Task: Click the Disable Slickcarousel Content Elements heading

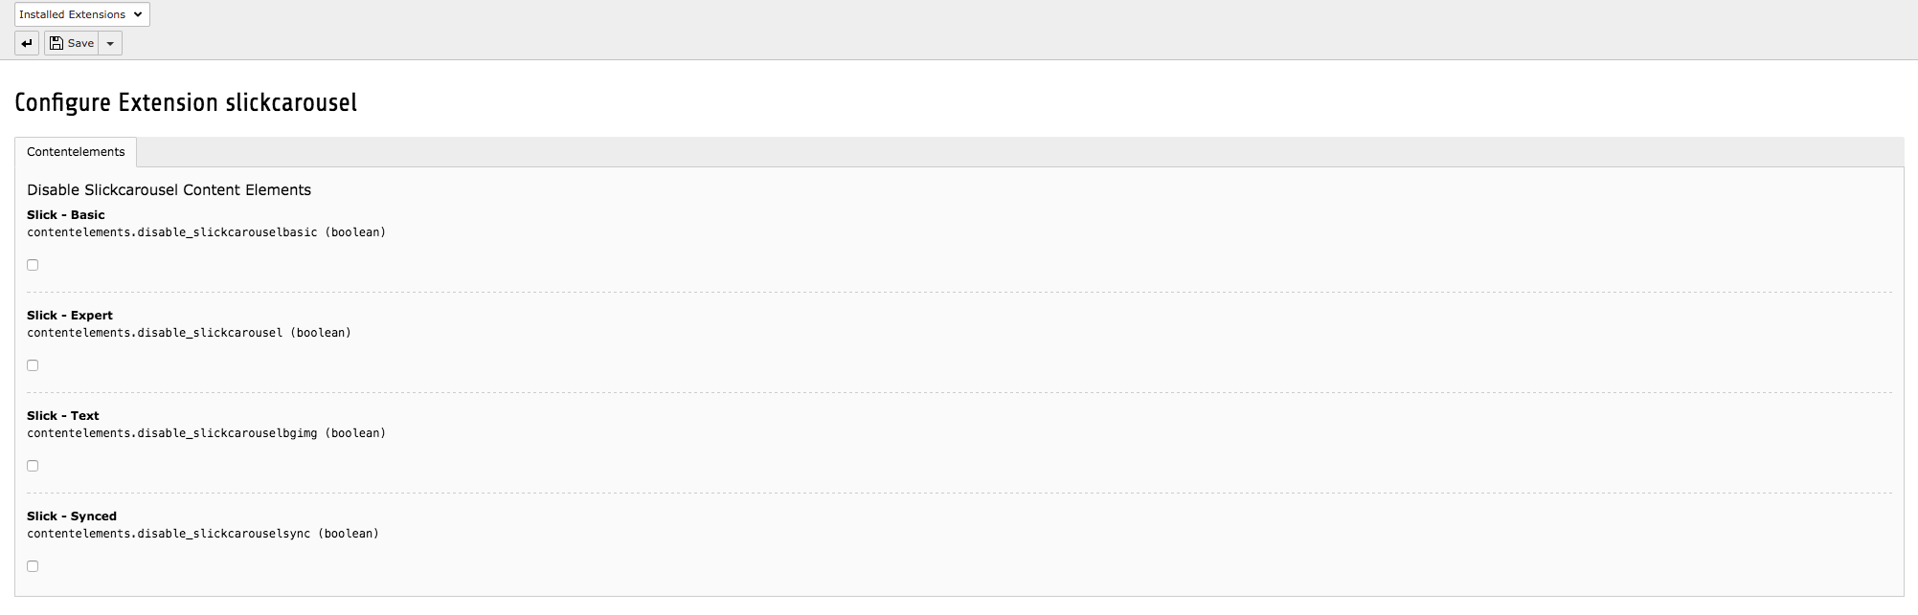Action: pos(169,189)
